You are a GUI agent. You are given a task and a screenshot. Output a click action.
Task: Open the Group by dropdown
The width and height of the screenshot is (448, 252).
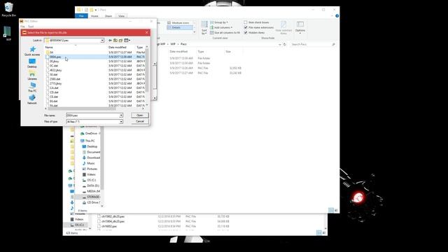pyautogui.click(x=219, y=22)
